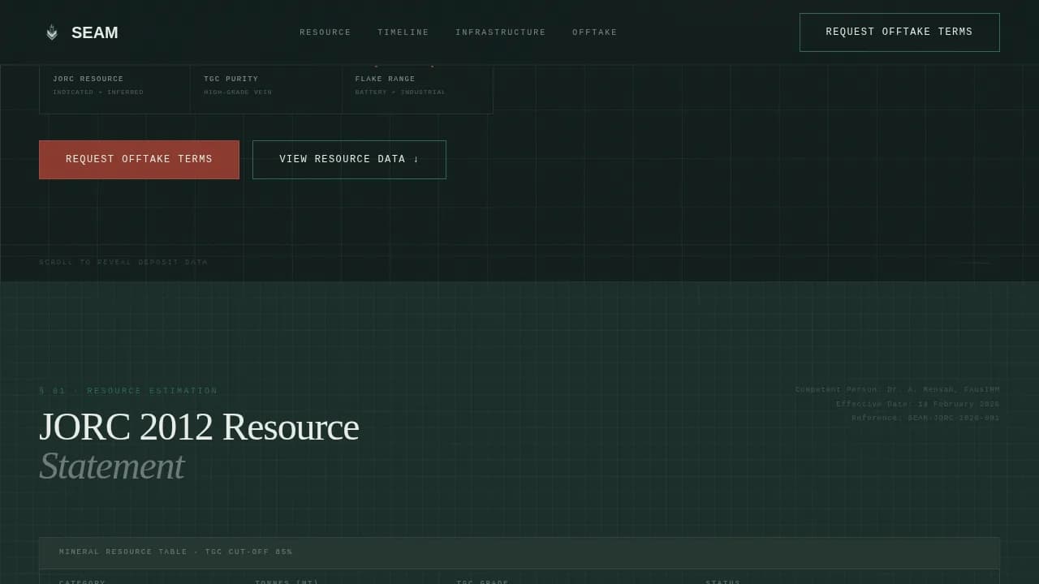This screenshot has height=584, width=1039.
Task: Open the Infrastructure nav link
Action: [500, 32]
